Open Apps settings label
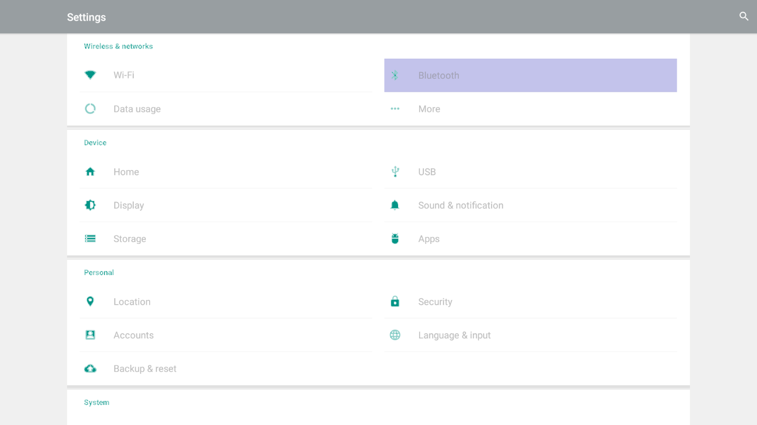Image resolution: width=757 pixels, height=425 pixels. click(429, 239)
